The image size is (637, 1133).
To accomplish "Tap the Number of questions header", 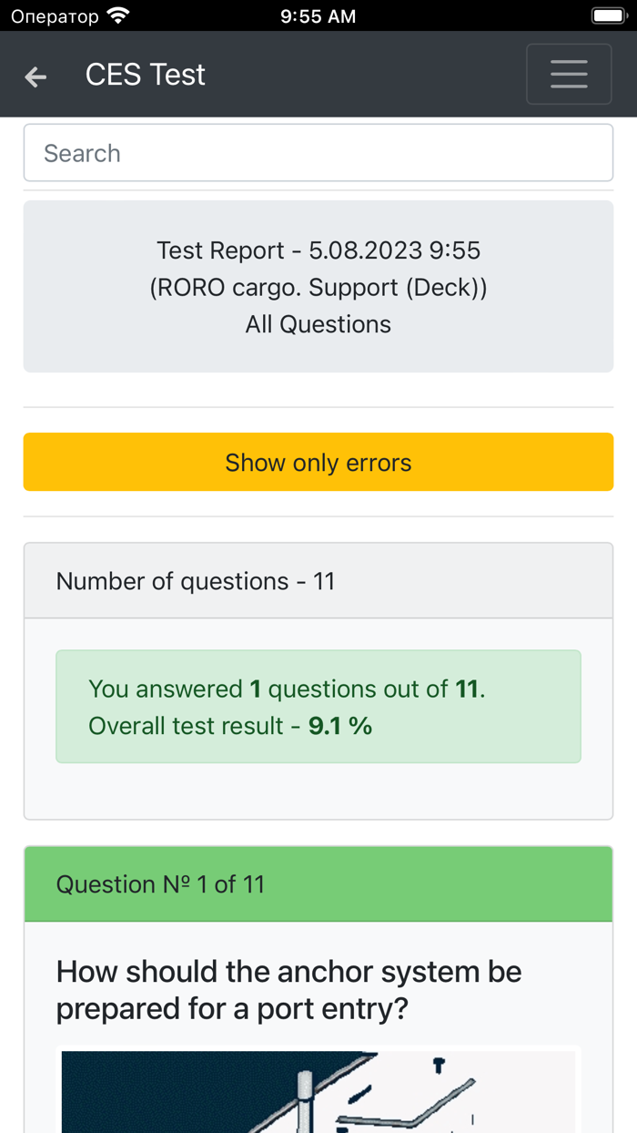I will click(318, 580).
